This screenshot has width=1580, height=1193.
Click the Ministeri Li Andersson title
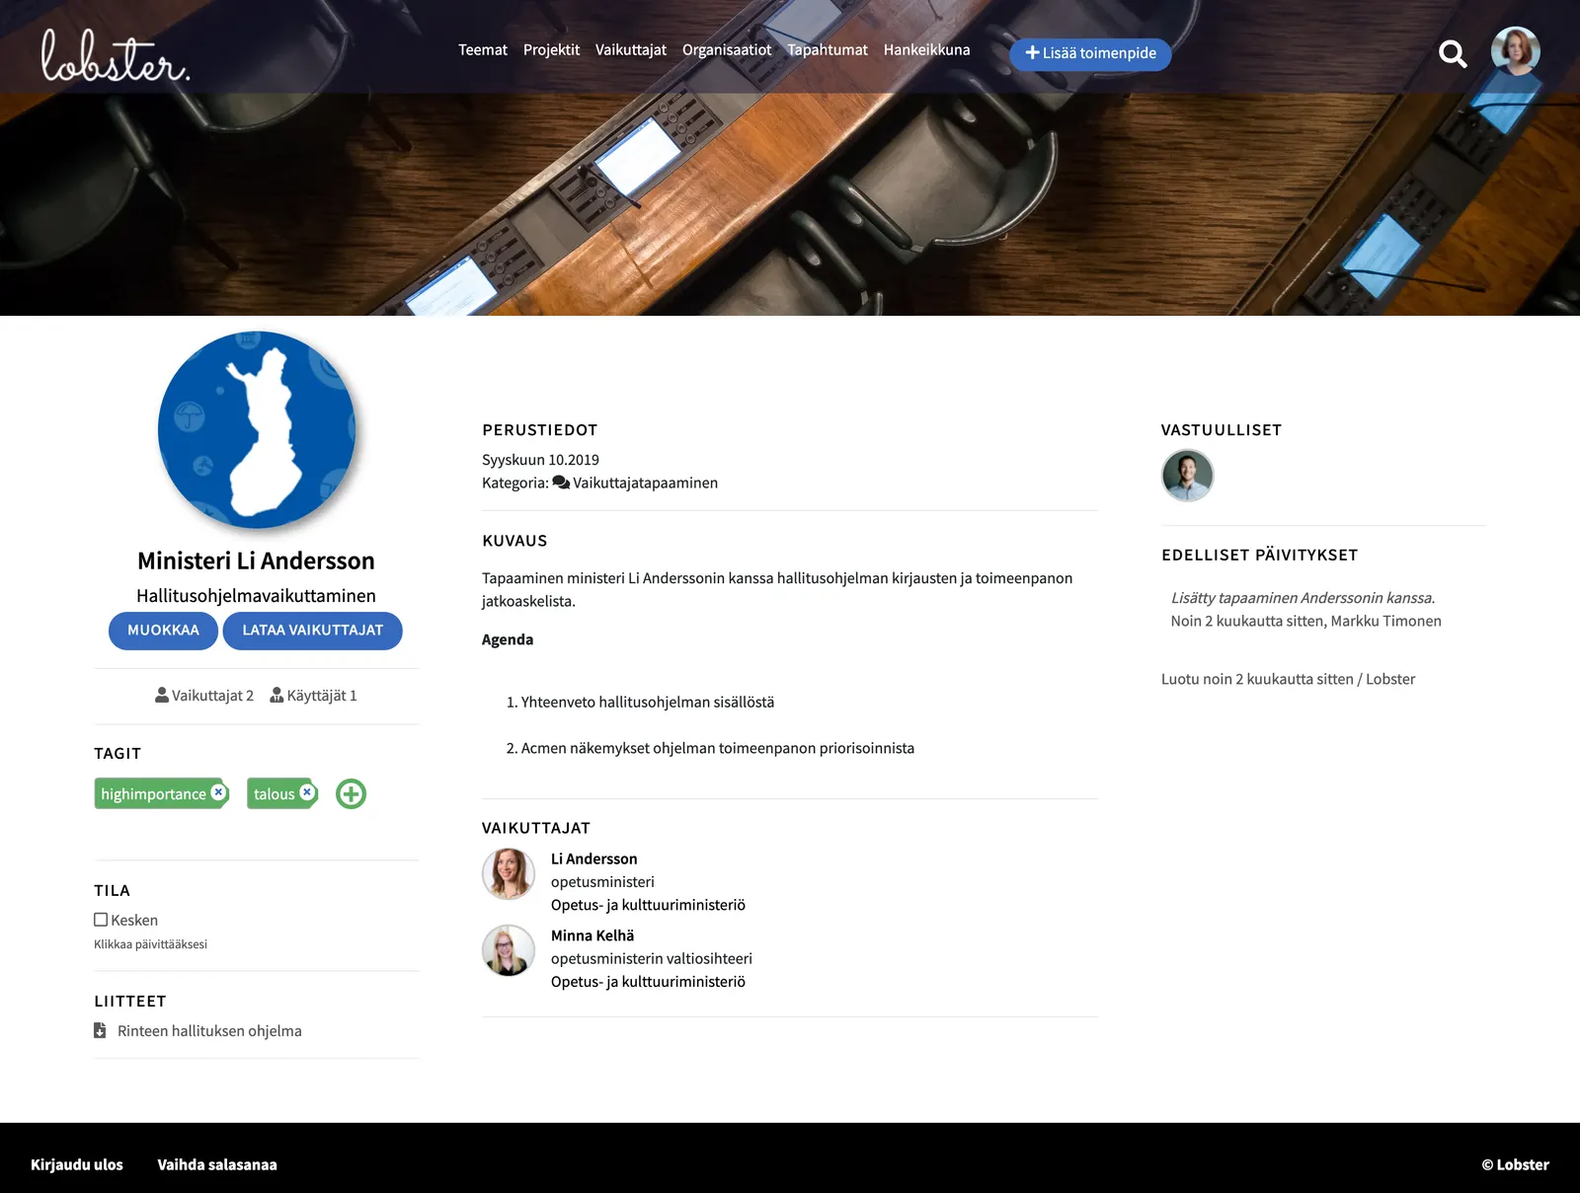tap(256, 560)
